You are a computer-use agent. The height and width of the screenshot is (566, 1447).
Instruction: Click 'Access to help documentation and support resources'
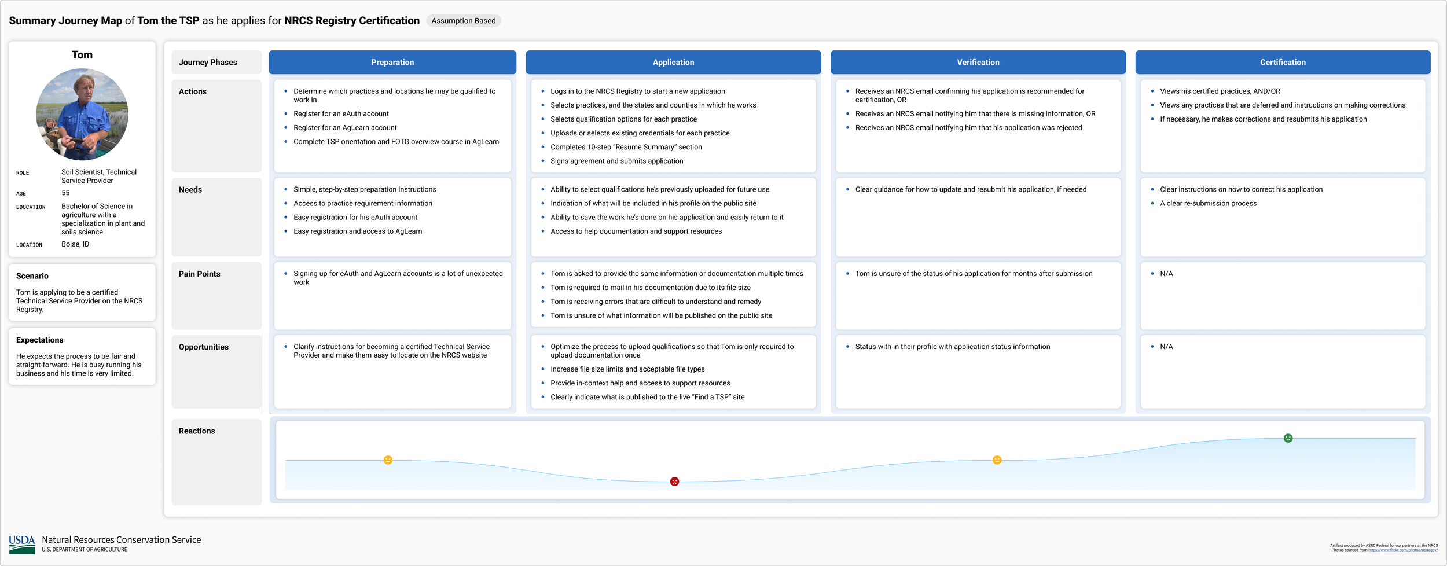(636, 231)
